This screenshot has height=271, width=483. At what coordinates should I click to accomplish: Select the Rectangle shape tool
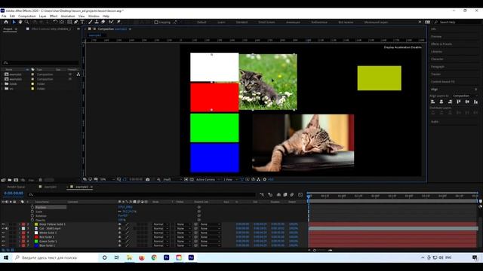(69, 22)
